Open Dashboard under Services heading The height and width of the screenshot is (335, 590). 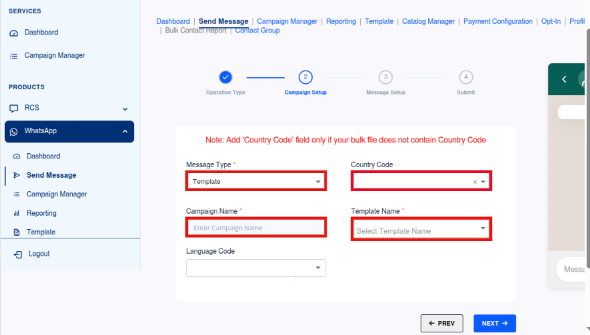[x=41, y=33]
